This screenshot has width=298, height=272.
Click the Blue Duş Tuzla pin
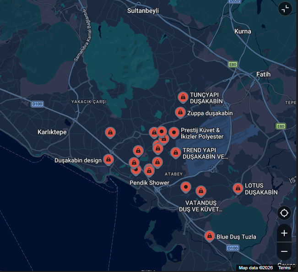pyautogui.click(x=210, y=236)
